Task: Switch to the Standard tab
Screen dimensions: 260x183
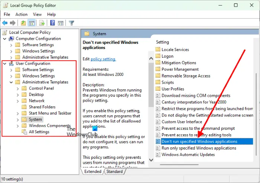Action: pyautogui.click(x=114, y=171)
